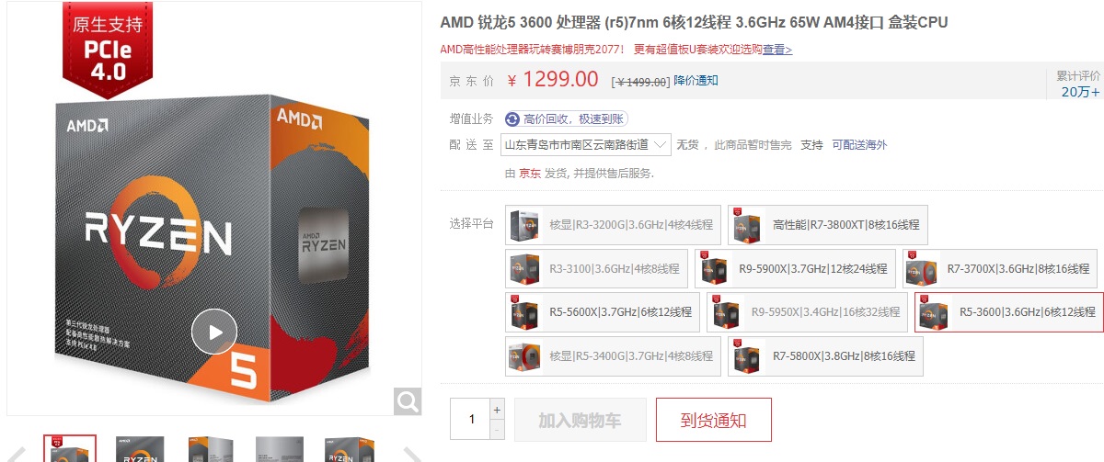Open the 20万+ cumulative reviews count
This screenshot has width=1104, height=462.
[1080, 91]
